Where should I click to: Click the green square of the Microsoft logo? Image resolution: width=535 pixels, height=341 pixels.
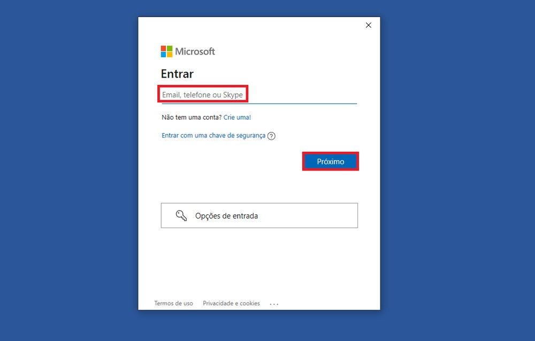click(x=170, y=49)
